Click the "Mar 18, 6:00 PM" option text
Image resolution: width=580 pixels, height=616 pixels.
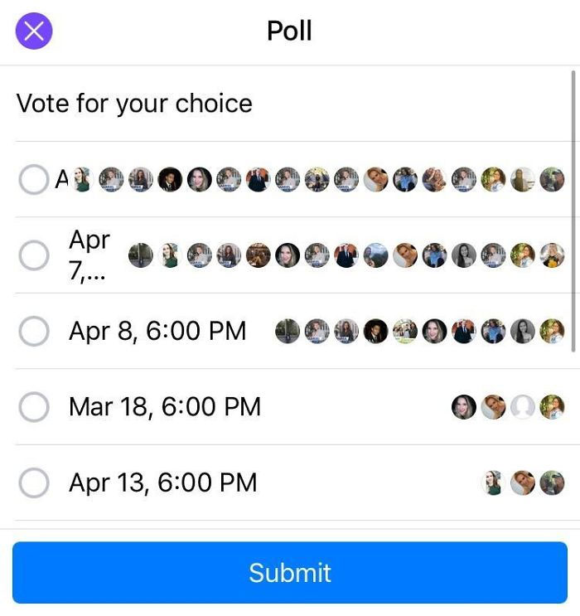pyautogui.click(x=165, y=407)
